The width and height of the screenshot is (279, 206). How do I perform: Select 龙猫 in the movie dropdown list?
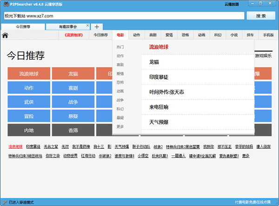click(154, 62)
